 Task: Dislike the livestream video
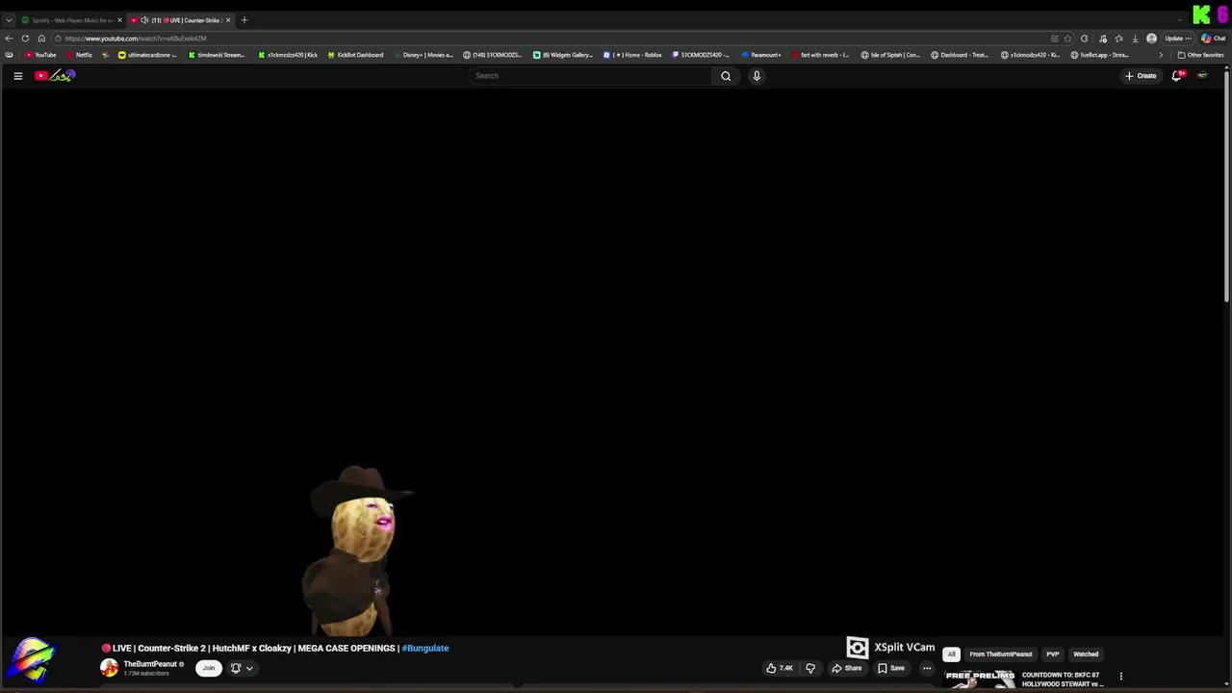(810, 668)
